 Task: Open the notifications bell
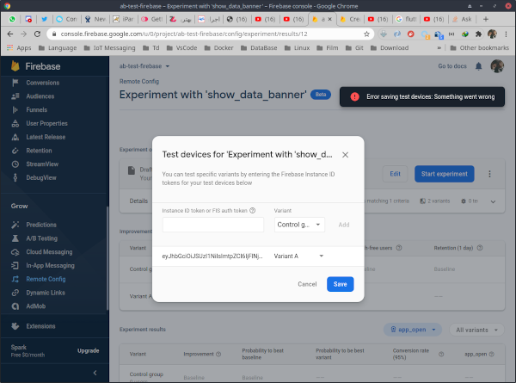(478, 66)
